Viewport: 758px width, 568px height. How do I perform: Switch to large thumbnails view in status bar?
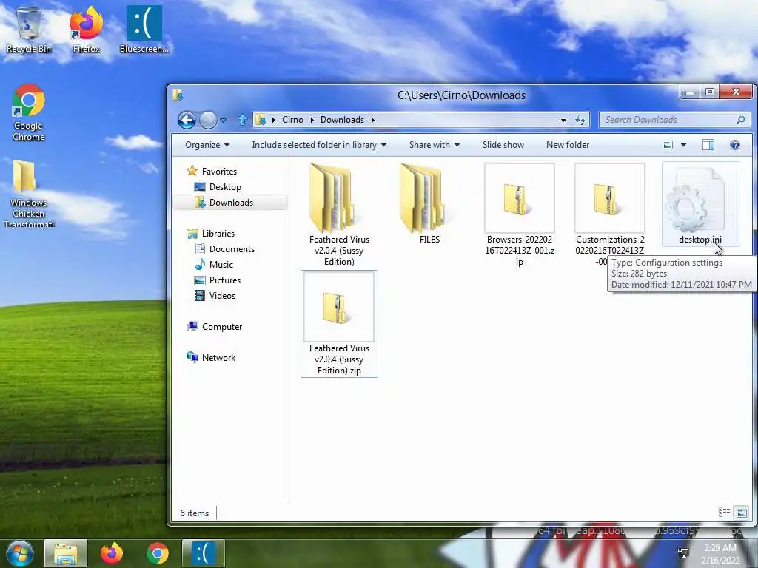pyautogui.click(x=741, y=513)
